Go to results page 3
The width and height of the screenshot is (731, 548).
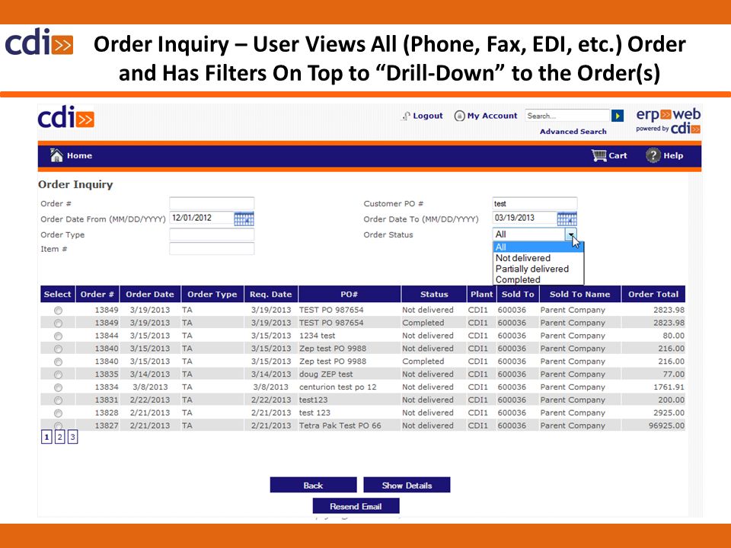[x=73, y=437]
